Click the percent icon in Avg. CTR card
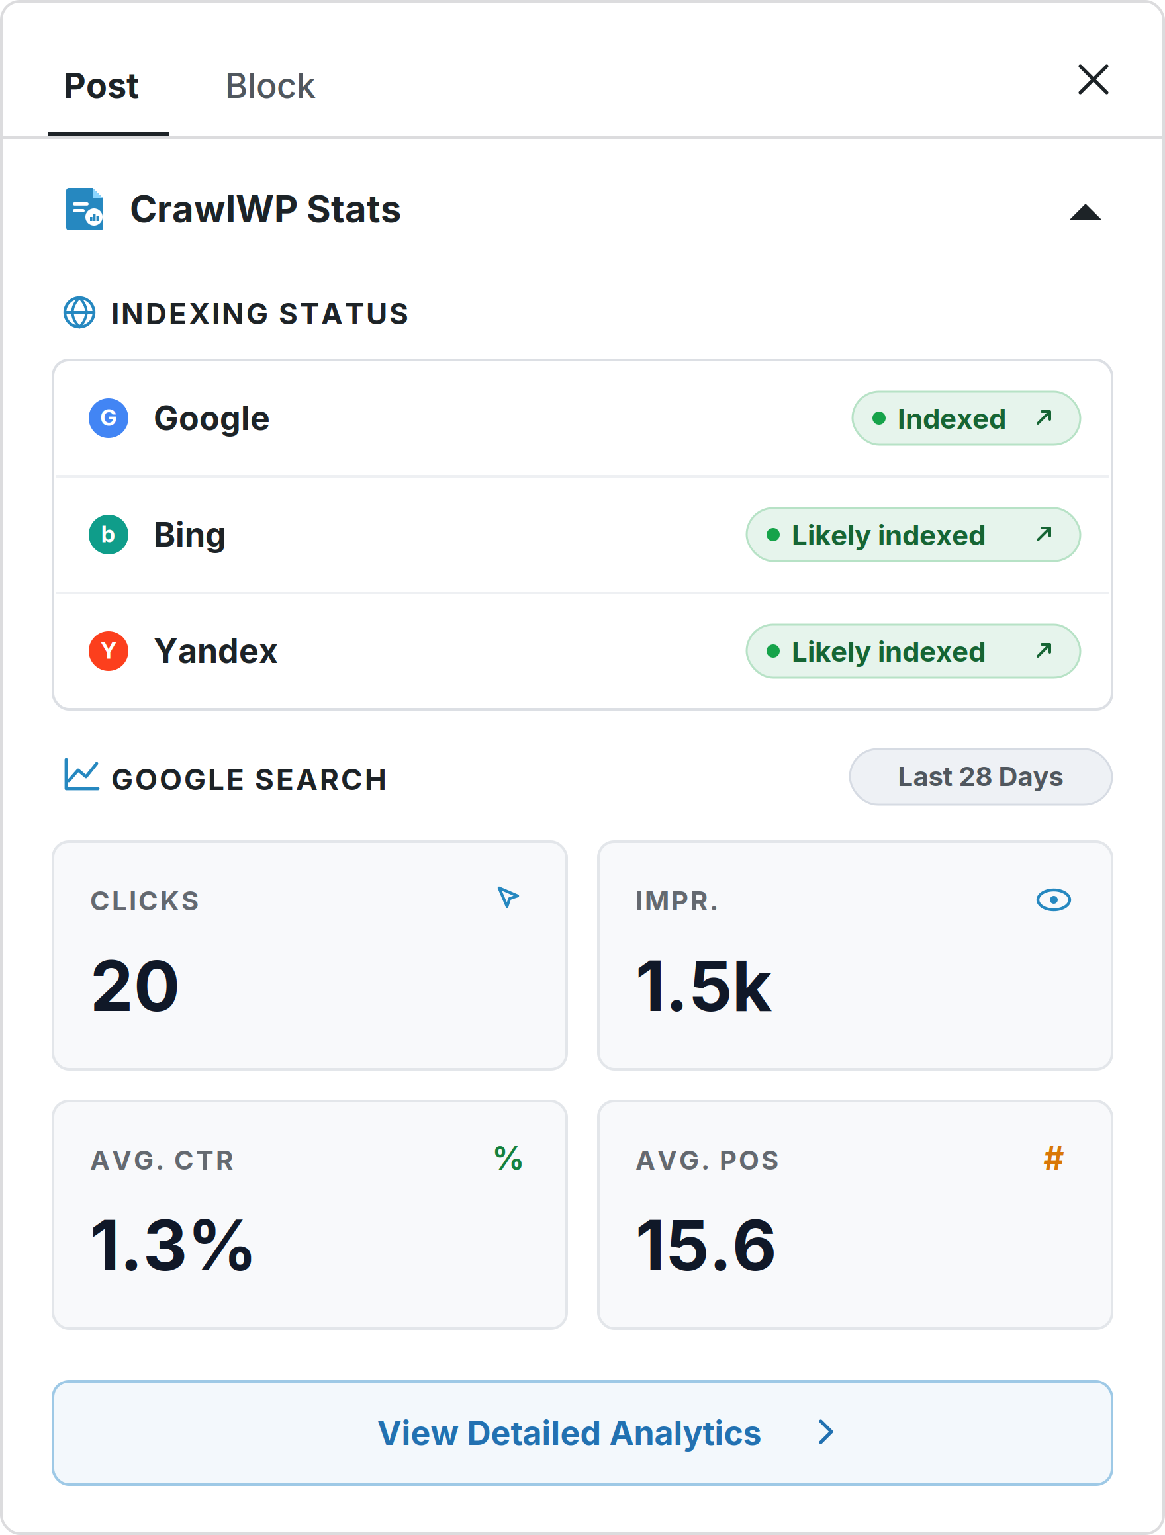 pos(508,1159)
